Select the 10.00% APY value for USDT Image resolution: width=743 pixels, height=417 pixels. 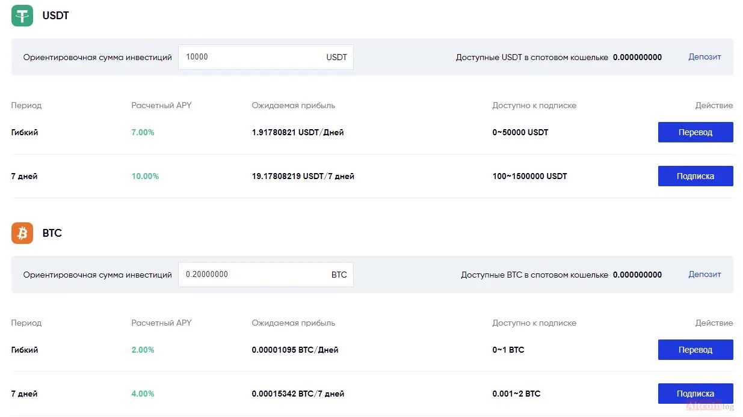coord(145,176)
